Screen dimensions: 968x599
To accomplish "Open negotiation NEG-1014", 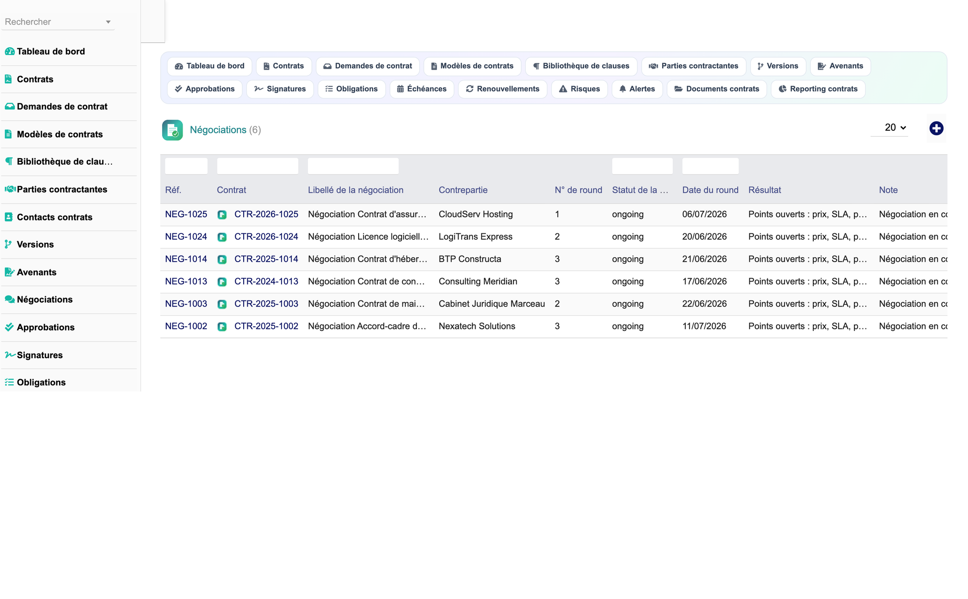I will (186, 259).
